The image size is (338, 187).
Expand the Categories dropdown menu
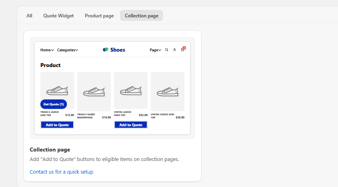pyautogui.click(x=67, y=50)
